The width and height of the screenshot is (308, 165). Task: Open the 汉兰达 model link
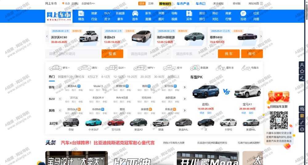click(x=74, y=98)
